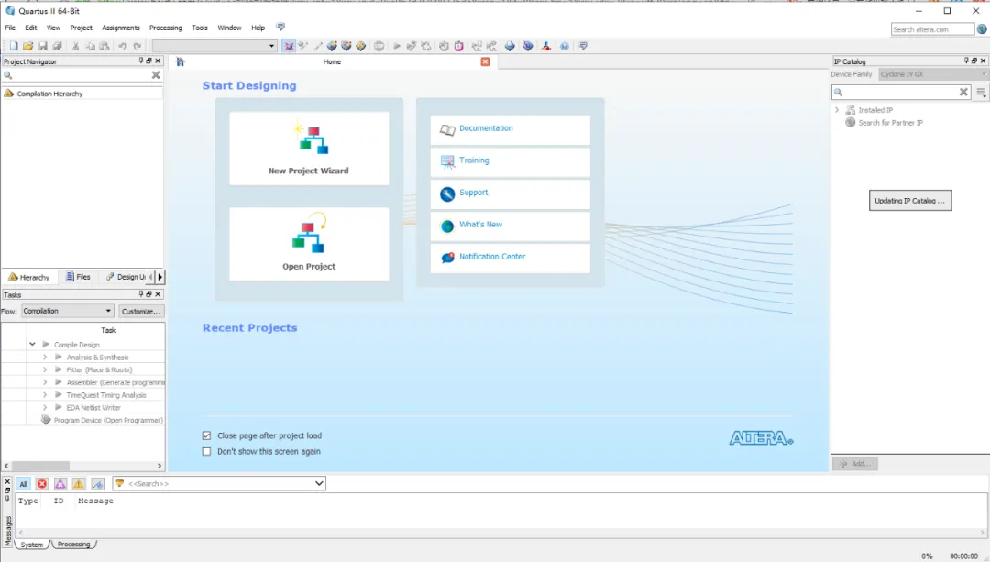990x562 pixels.
Task: Click the Start Compilation play icon
Action: point(397,46)
